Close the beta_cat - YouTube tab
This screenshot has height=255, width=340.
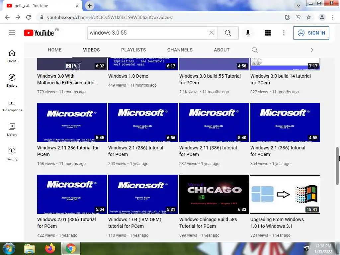(x=77, y=6)
